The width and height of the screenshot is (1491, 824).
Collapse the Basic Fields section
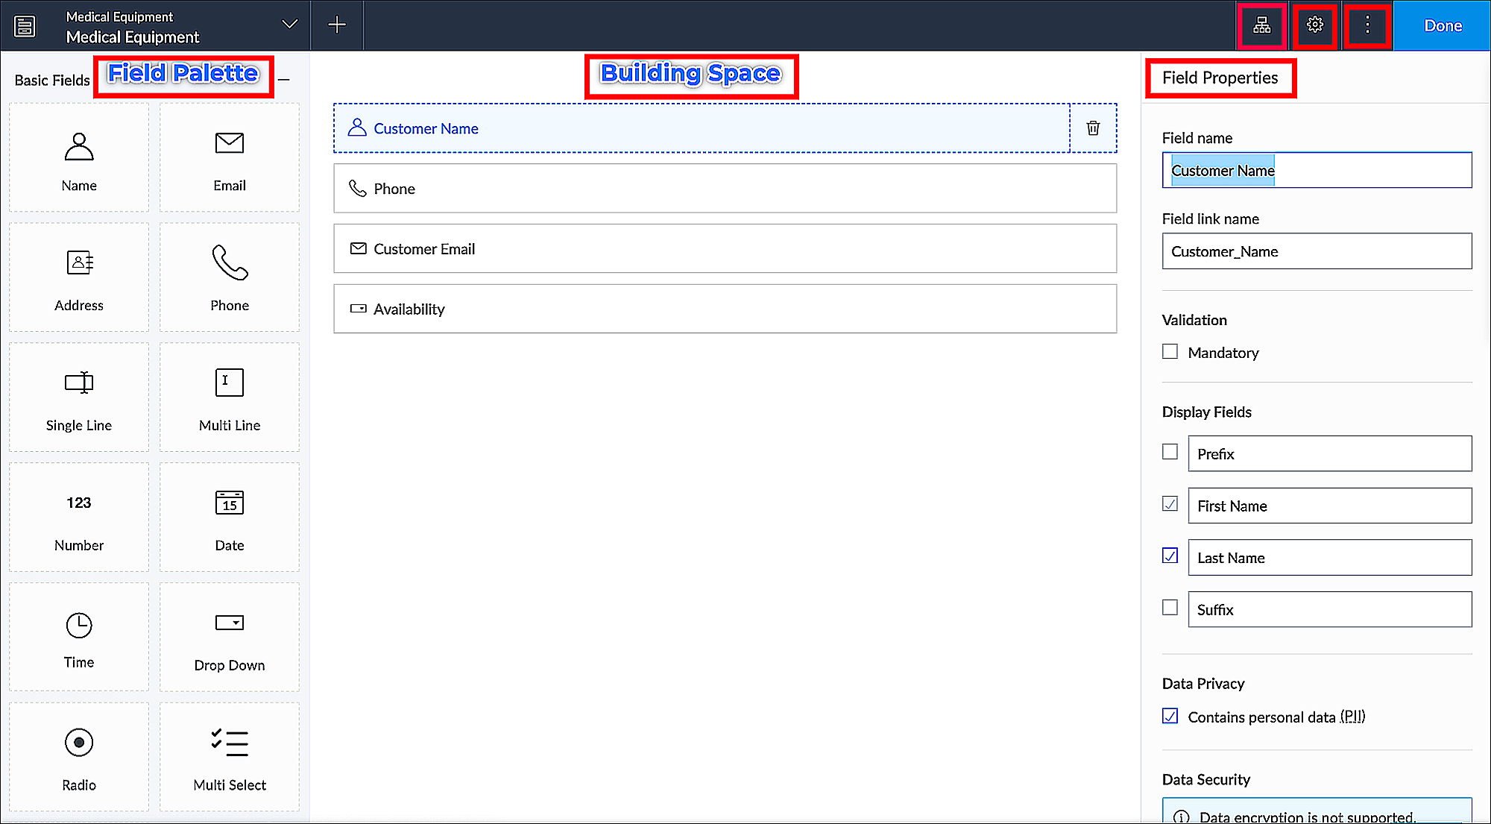click(284, 80)
